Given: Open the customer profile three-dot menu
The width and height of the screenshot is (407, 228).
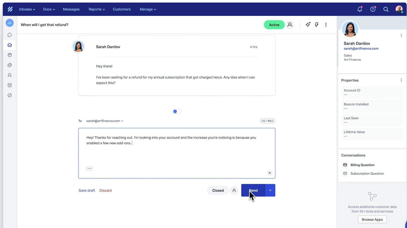Looking at the screenshot, I should [x=401, y=36].
